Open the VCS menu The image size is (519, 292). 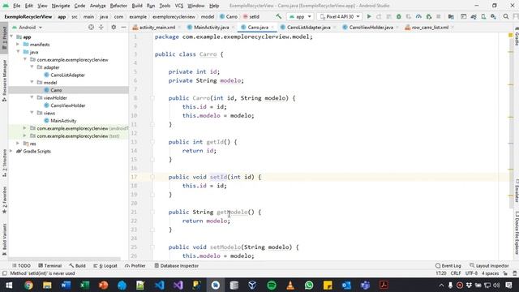click(x=179, y=6)
